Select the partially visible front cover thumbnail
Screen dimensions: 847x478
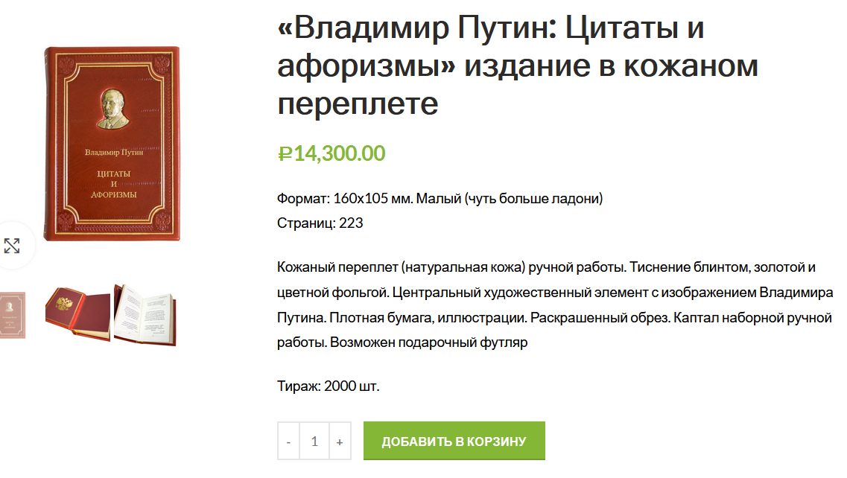pyautogui.click(x=13, y=315)
